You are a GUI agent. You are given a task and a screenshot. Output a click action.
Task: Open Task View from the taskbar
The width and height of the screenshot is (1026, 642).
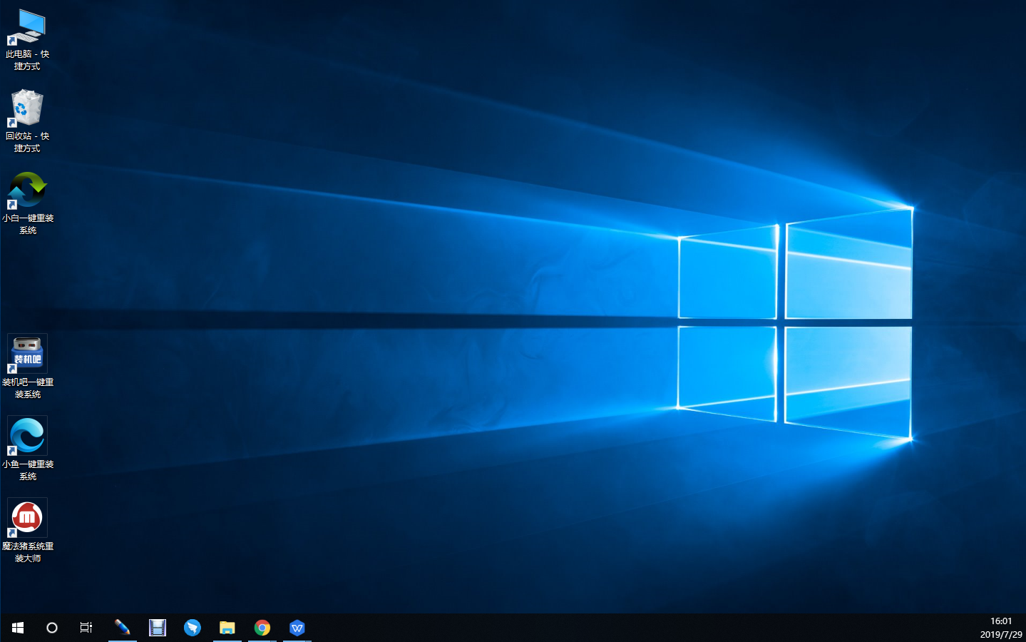(86, 628)
